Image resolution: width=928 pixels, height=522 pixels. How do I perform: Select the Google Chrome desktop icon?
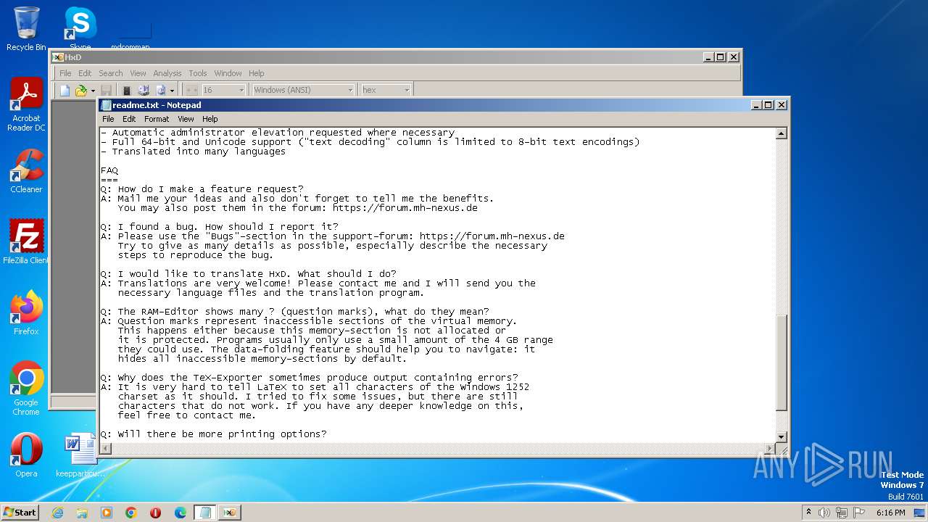(x=26, y=389)
